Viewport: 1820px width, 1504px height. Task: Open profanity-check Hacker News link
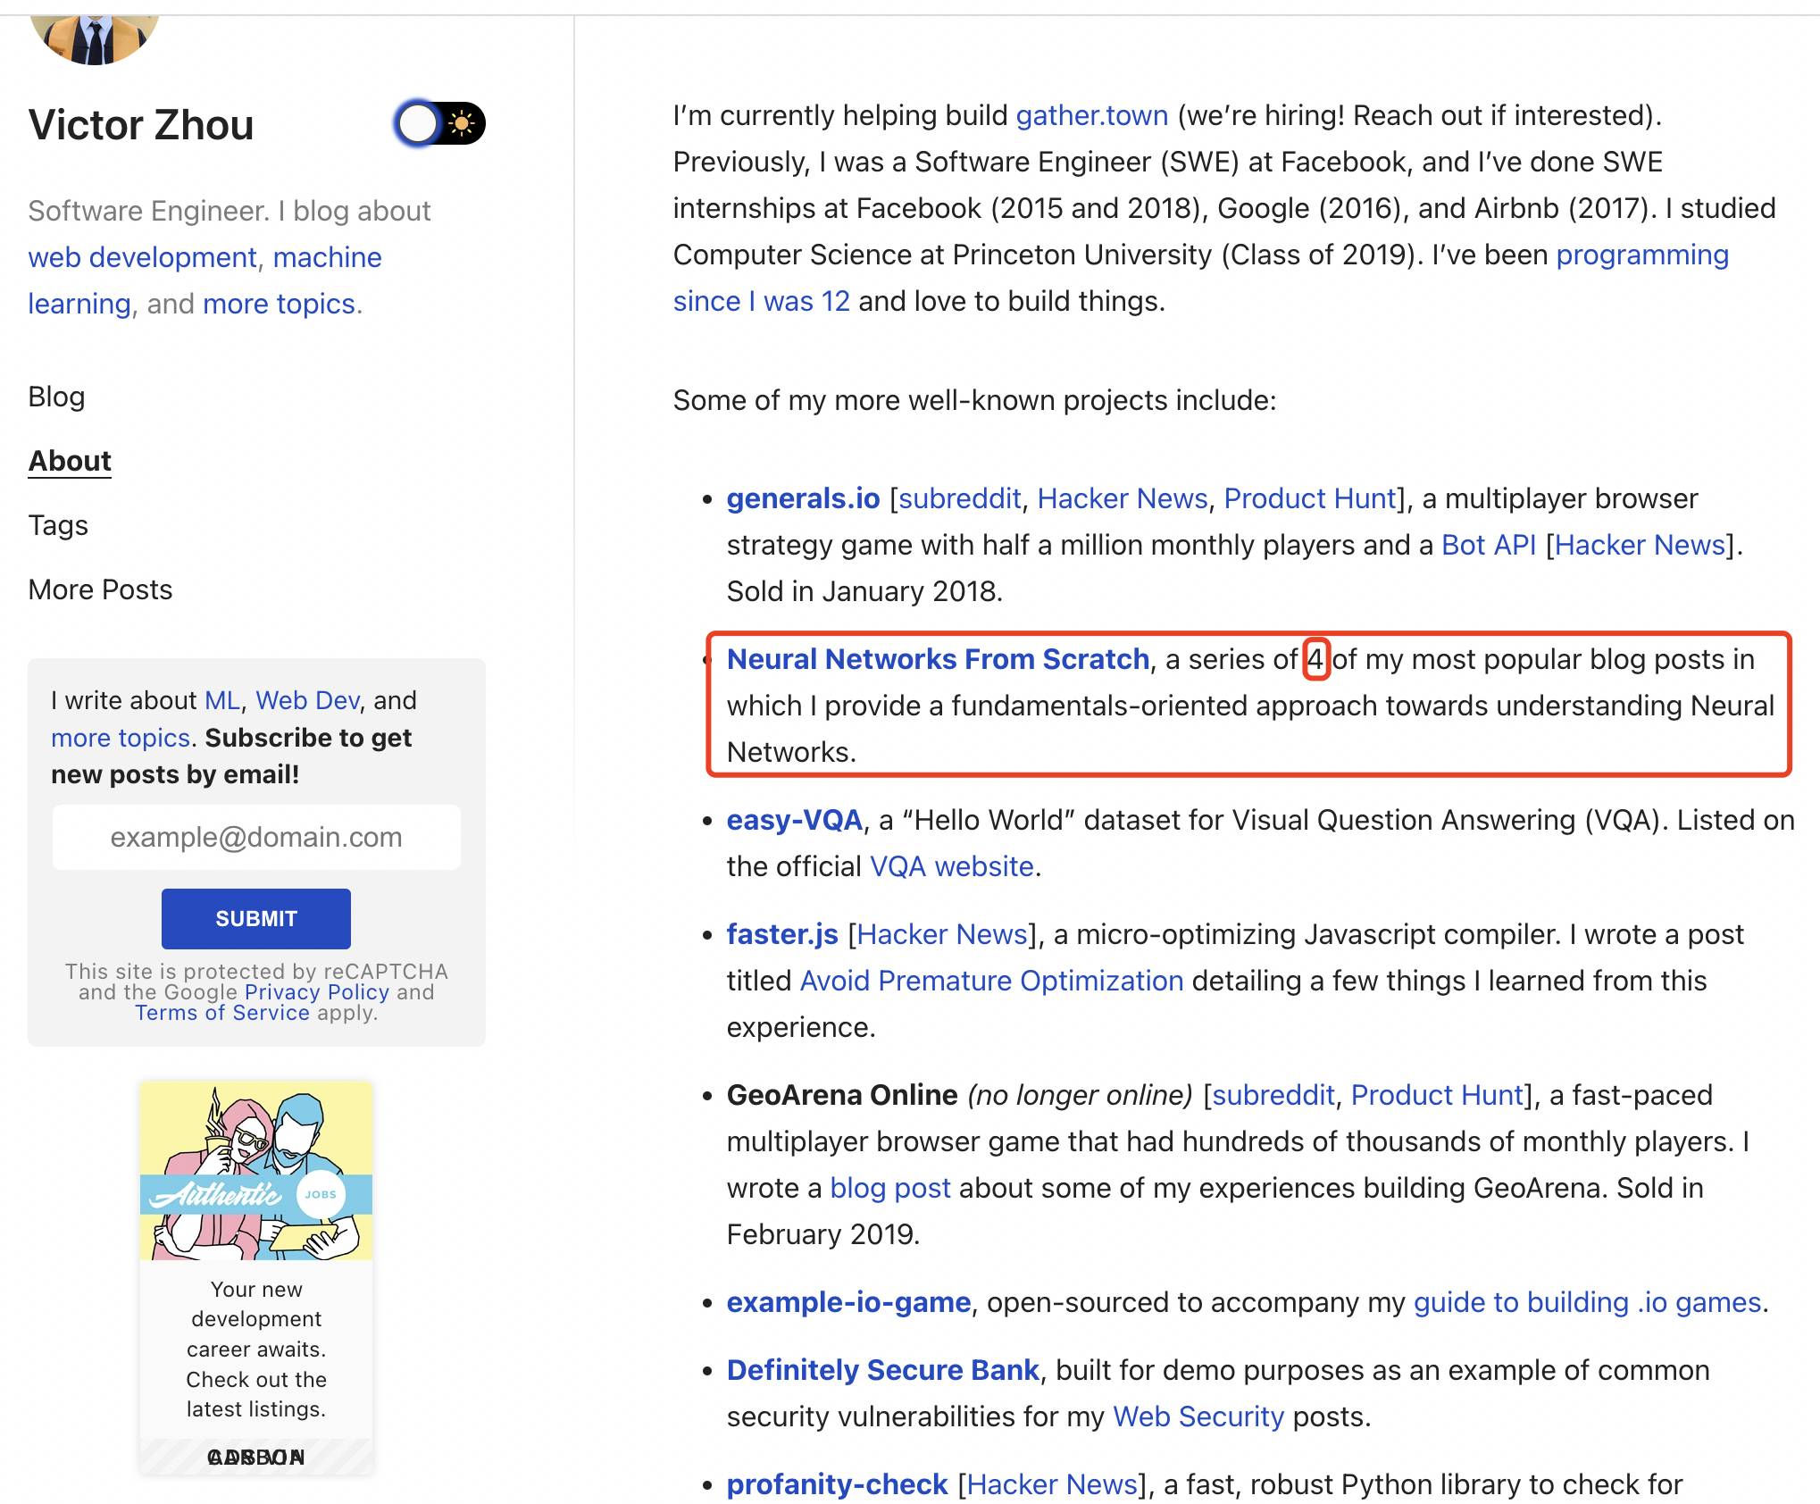[1052, 1484]
